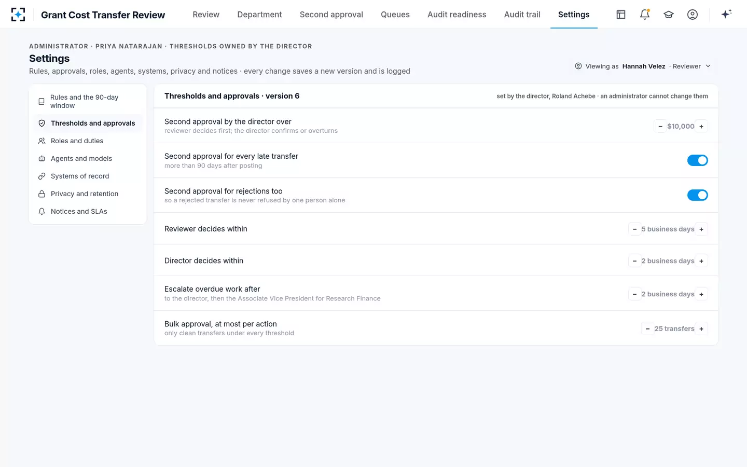Open the graduation cap training icon
This screenshot has height=467, width=747.
click(669, 15)
